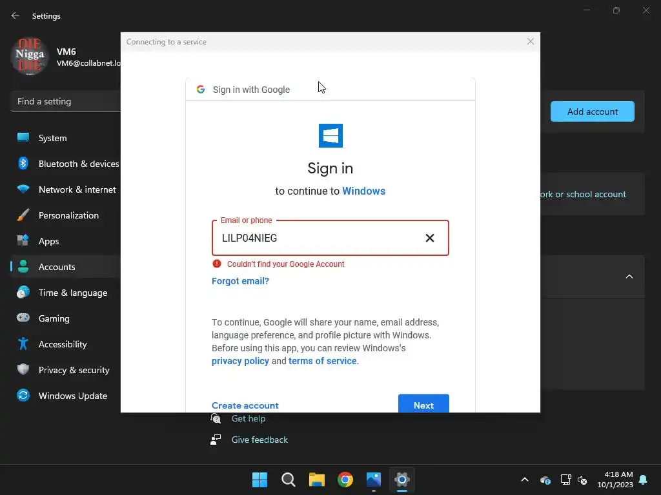Click the Give feedback link
This screenshot has height=495, width=661.
coord(259,440)
